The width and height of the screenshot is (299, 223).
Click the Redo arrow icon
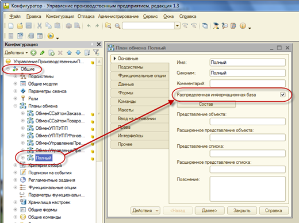97,26
